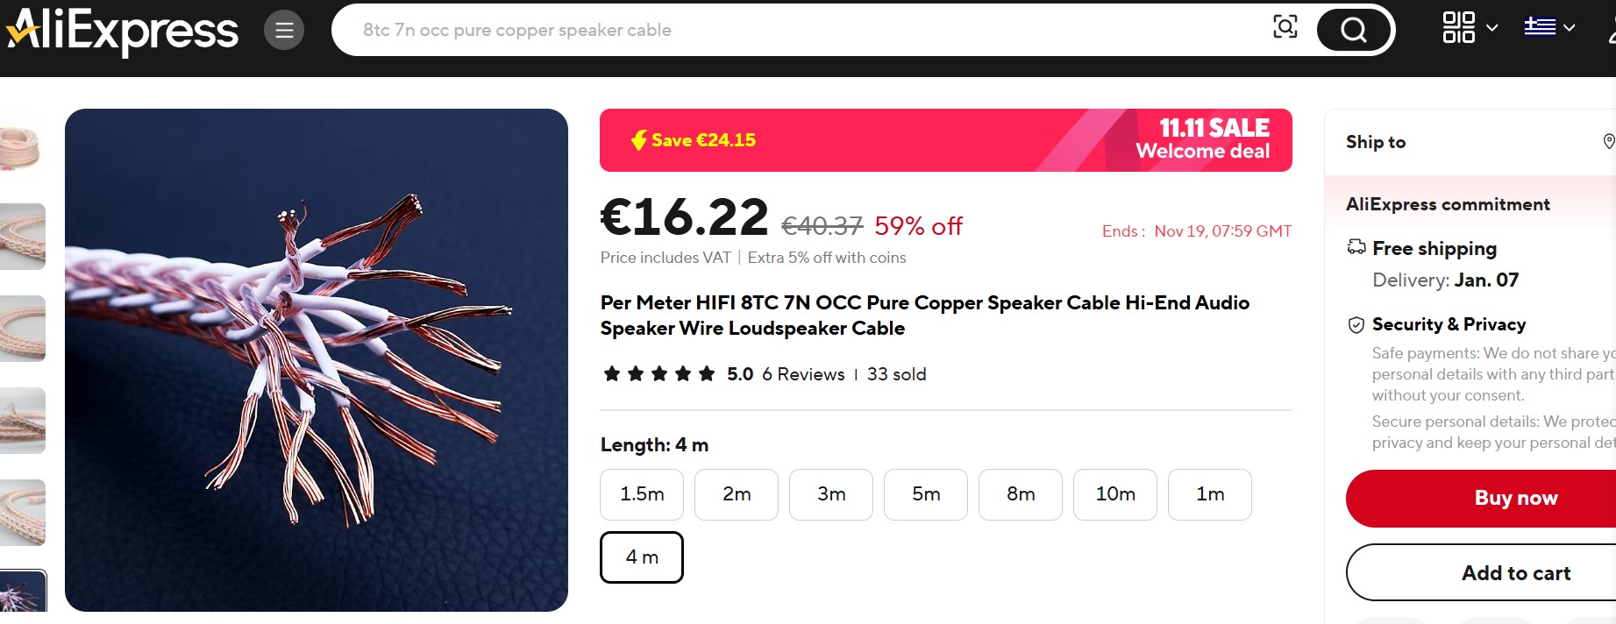Open the 6 Reviews link
Image resolution: width=1616 pixels, height=624 pixels.
pyautogui.click(x=803, y=374)
